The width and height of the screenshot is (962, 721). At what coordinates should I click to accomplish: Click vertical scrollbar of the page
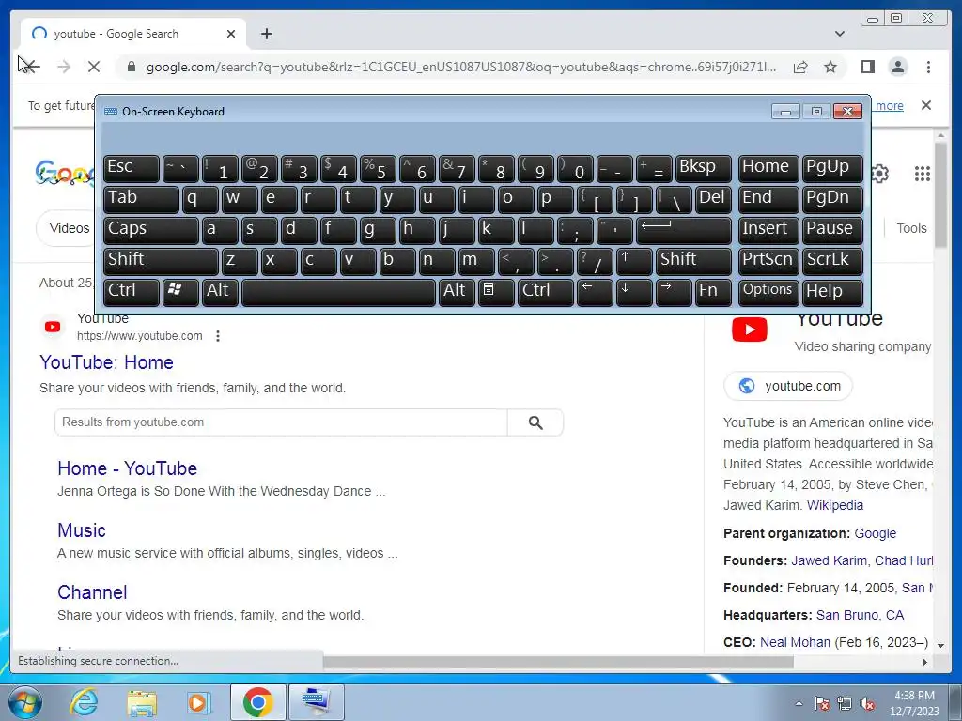pos(939,194)
